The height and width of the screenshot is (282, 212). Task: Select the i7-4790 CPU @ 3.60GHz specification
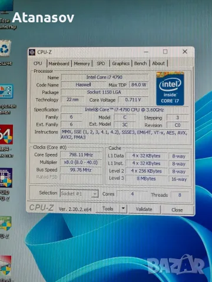(124, 110)
